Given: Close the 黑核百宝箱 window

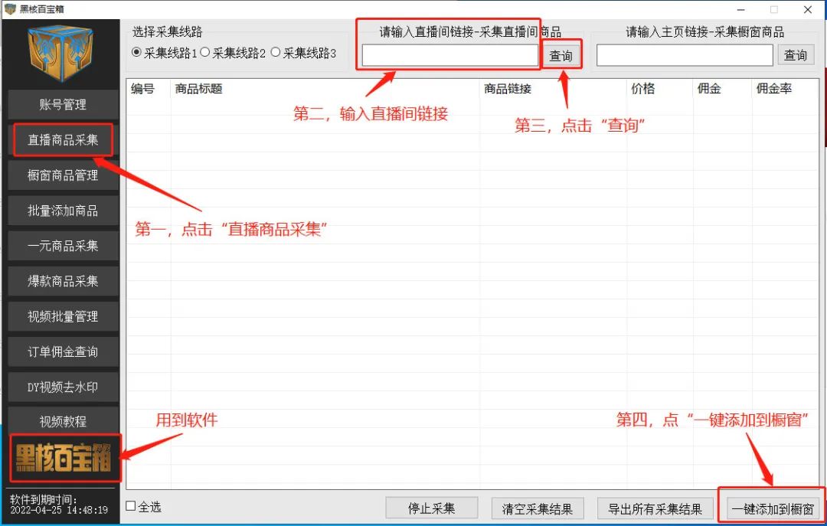Looking at the screenshot, I should pyautogui.click(x=808, y=9).
